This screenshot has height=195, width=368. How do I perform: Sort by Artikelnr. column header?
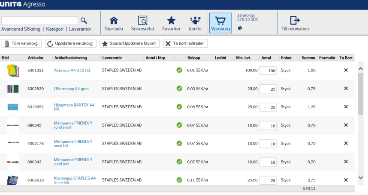tap(36, 58)
